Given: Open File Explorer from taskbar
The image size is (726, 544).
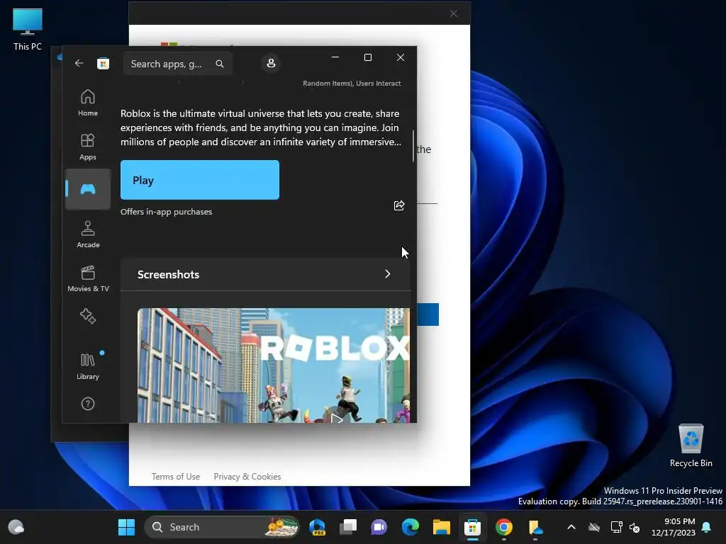Looking at the screenshot, I should click(441, 527).
